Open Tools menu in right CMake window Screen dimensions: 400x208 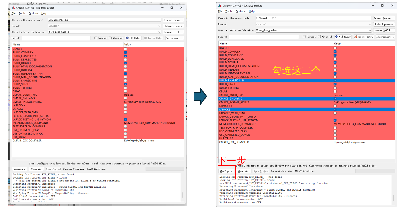coord(229,11)
